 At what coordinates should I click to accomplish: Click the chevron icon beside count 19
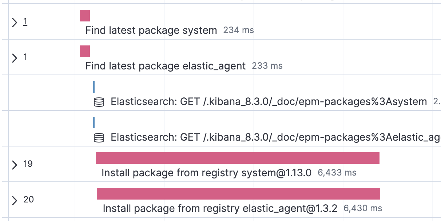15,164
